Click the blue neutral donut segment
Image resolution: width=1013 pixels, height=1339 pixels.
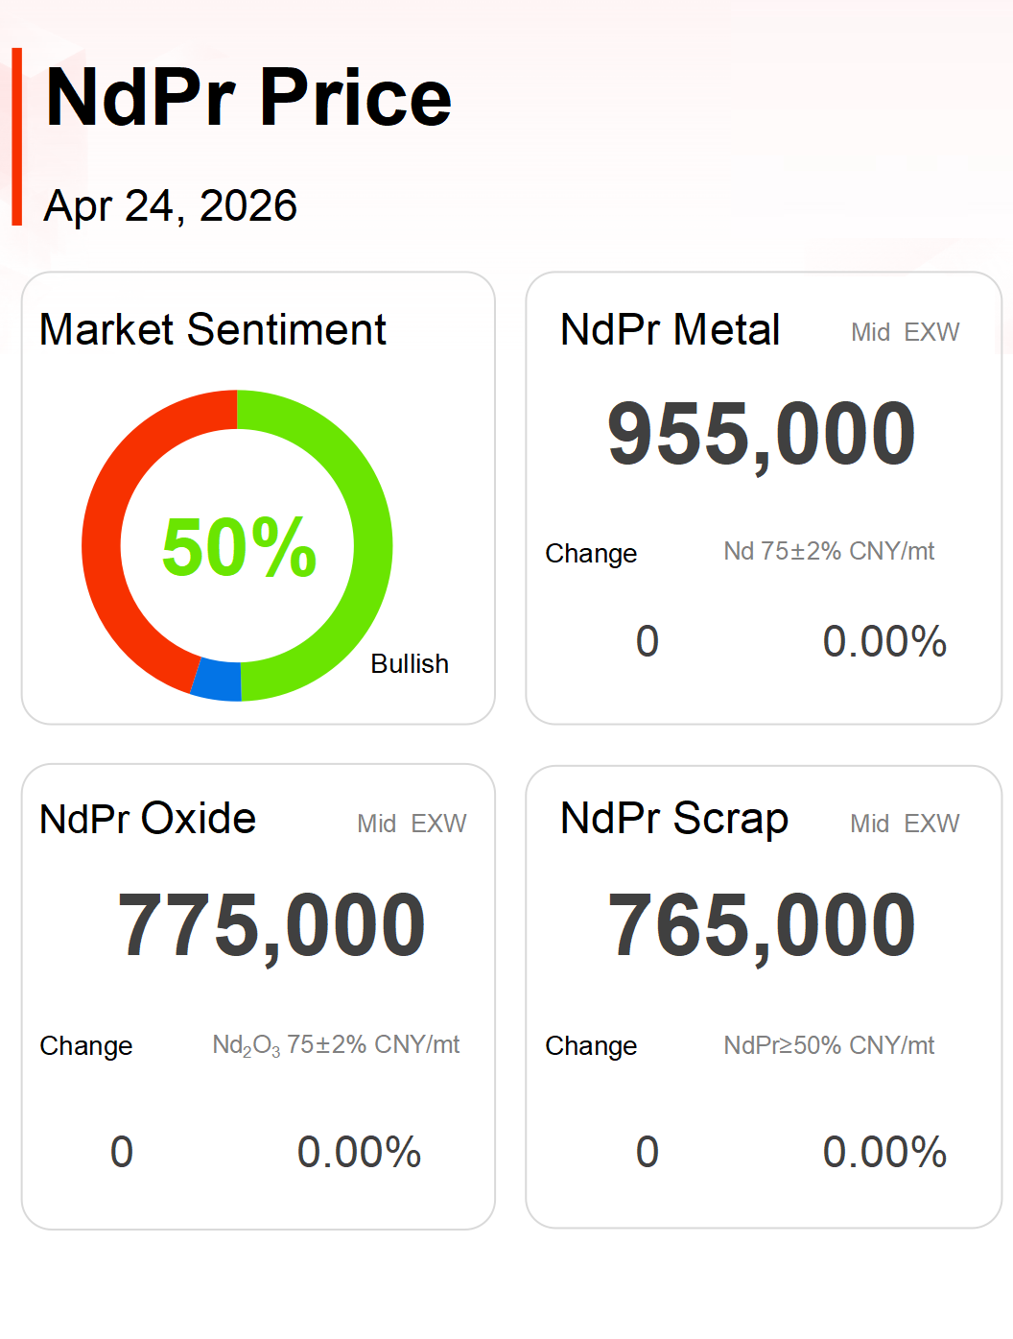pyautogui.click(x=217, y=680)
